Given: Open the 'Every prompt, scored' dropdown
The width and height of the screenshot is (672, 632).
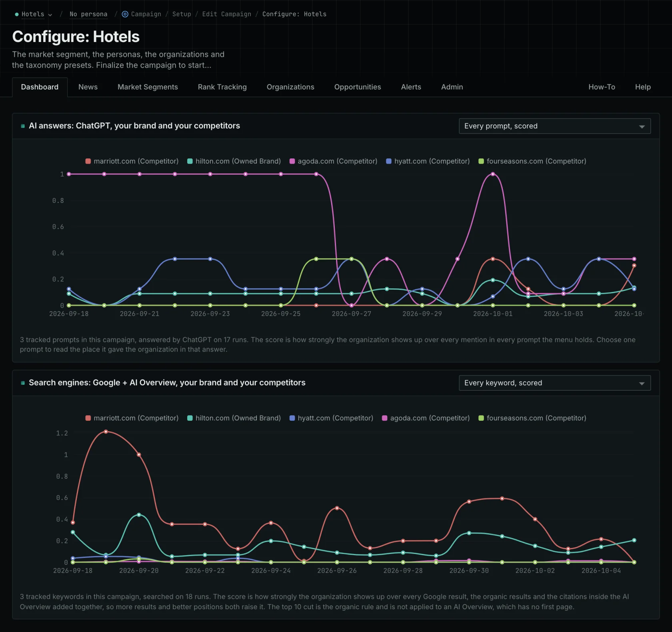Looking at the screenshot, I should 555,126.
